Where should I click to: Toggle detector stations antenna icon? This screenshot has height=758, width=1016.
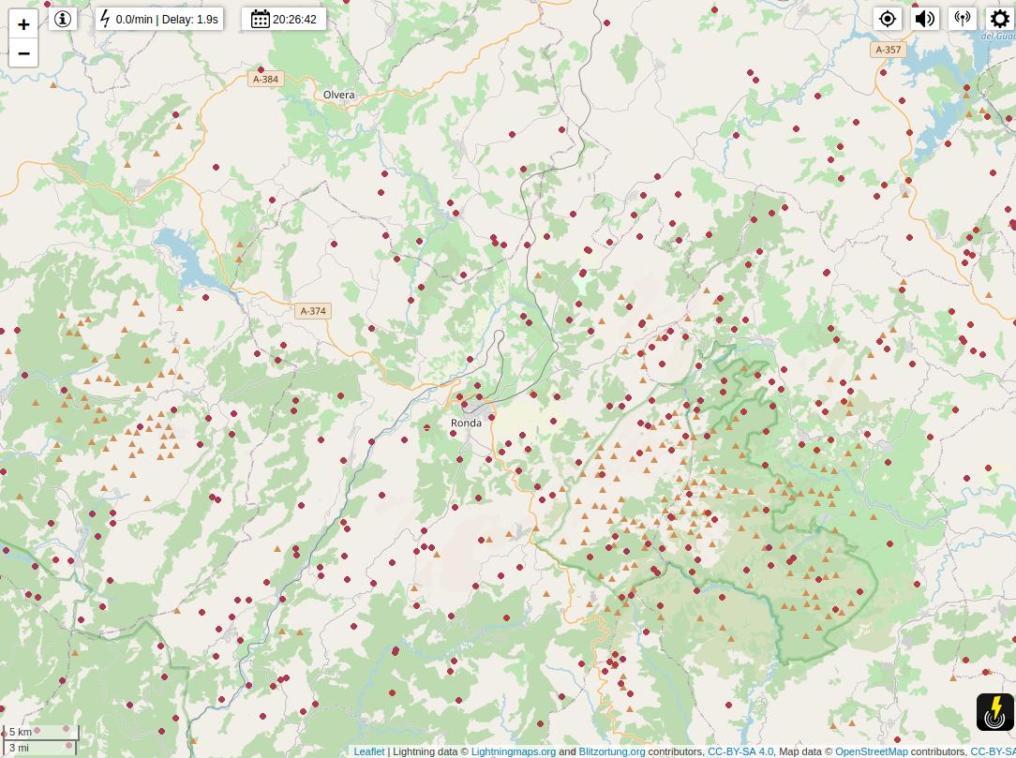coord(963,19)
